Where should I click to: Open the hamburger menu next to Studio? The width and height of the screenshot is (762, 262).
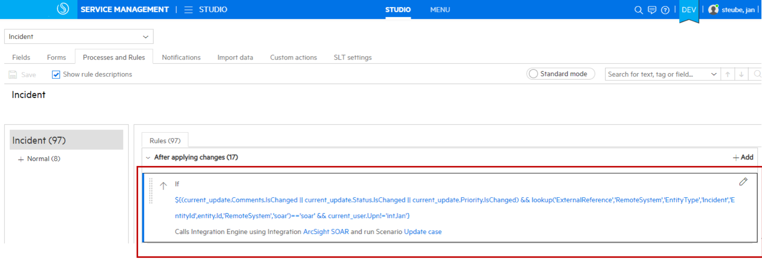[188, 10]
